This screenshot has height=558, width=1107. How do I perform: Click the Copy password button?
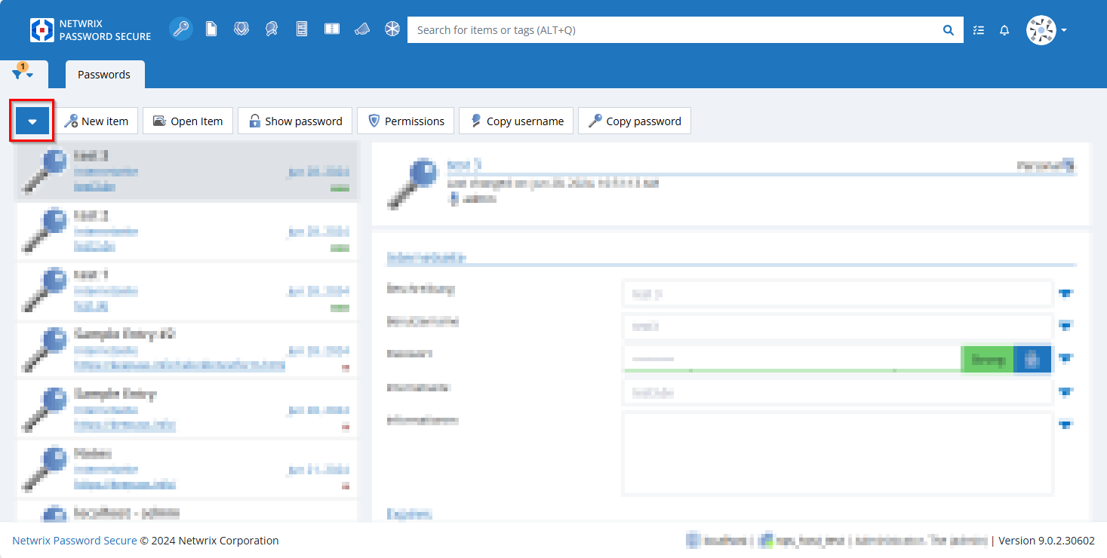635,121
